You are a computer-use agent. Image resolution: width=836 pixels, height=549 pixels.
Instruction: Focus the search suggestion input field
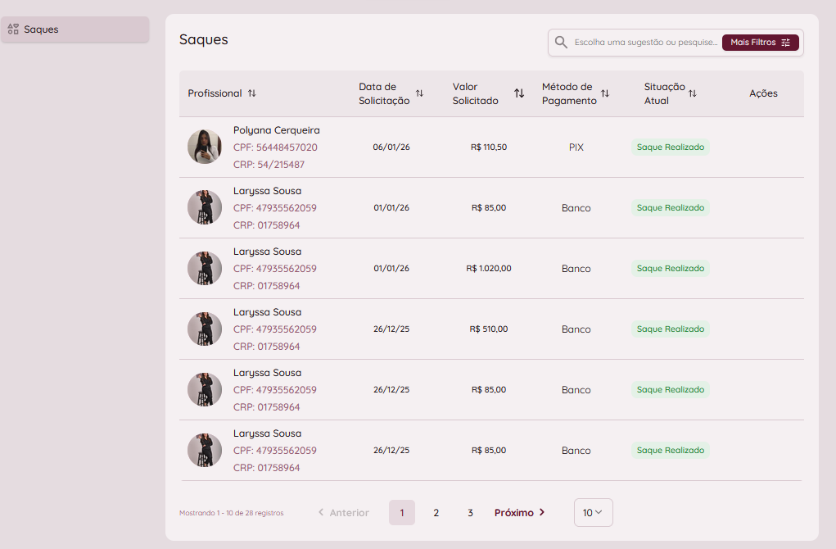click(645, 43)
